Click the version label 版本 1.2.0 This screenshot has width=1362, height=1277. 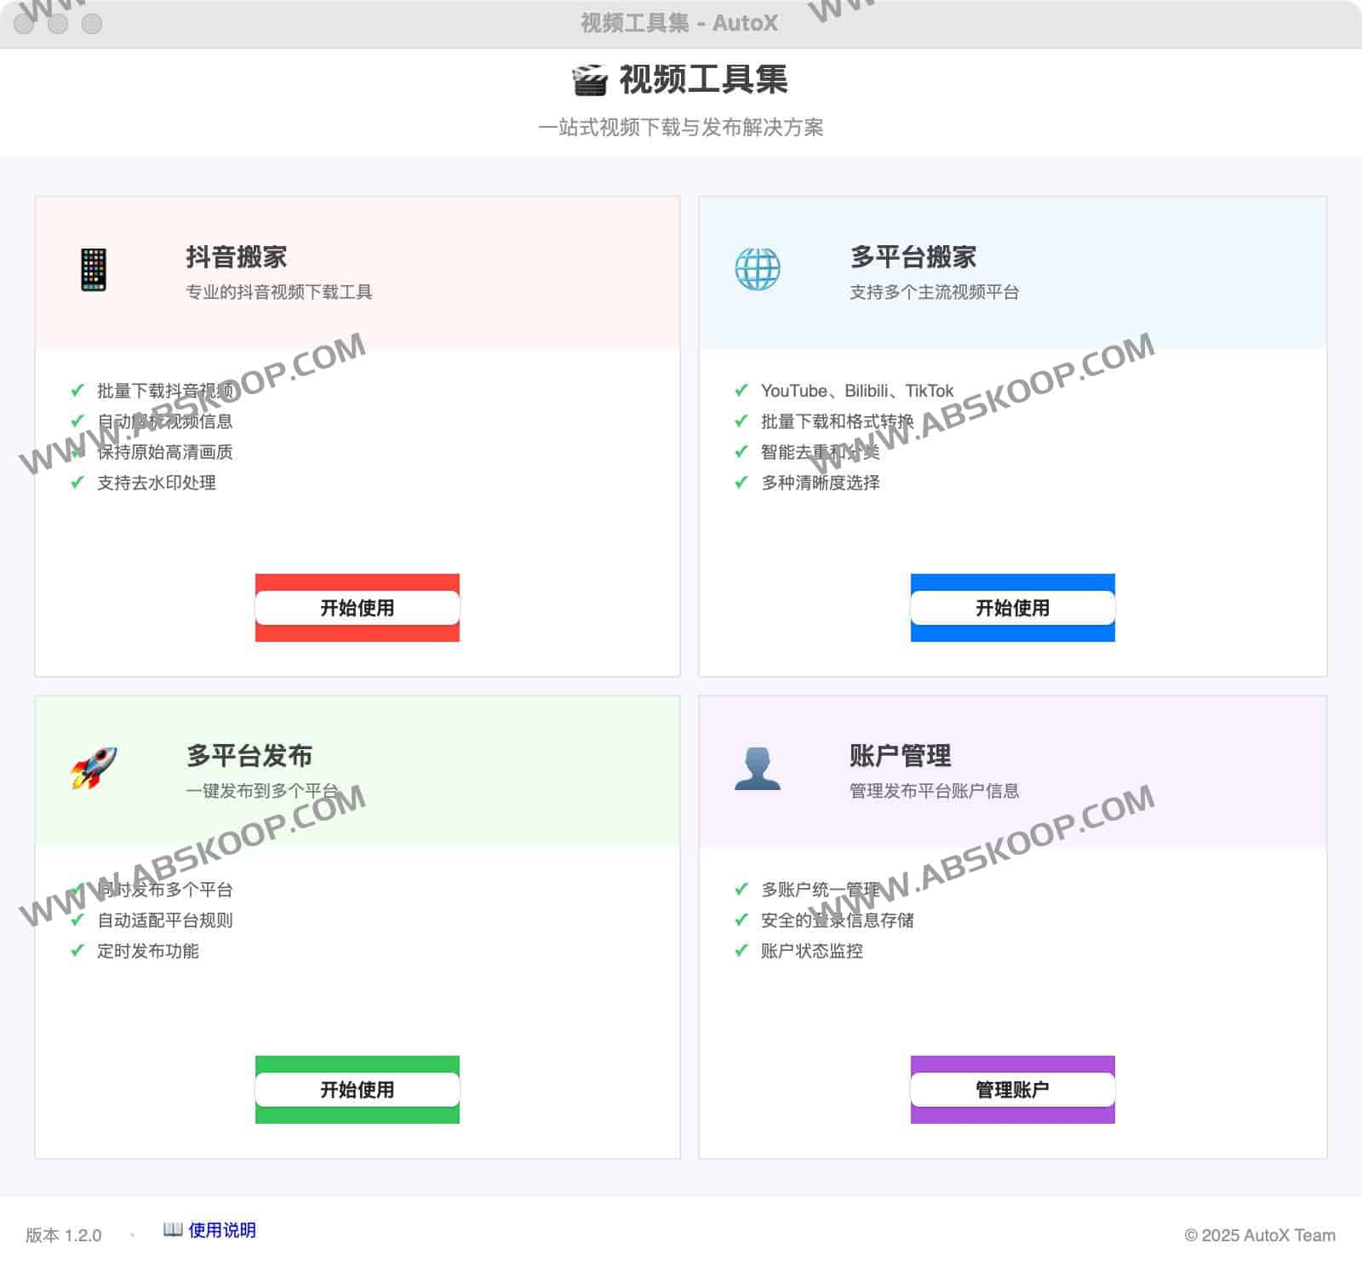tap(63, 1235)
